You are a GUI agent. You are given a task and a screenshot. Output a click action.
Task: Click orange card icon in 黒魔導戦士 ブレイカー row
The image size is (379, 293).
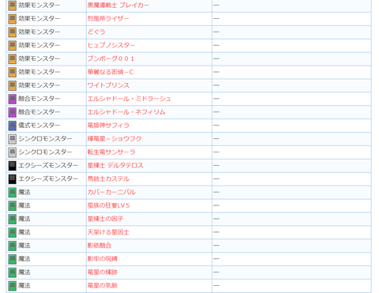pos(12,6)
